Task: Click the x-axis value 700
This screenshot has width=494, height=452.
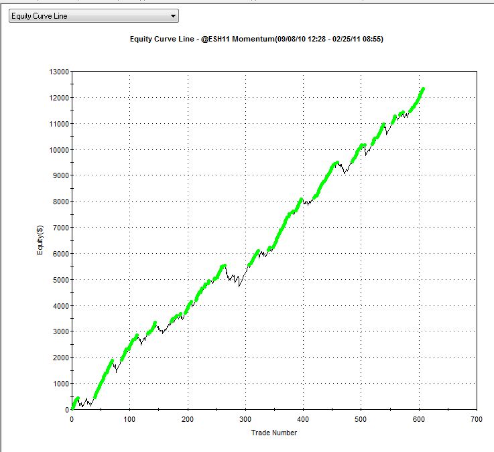Action: click(x=477, y=419)
